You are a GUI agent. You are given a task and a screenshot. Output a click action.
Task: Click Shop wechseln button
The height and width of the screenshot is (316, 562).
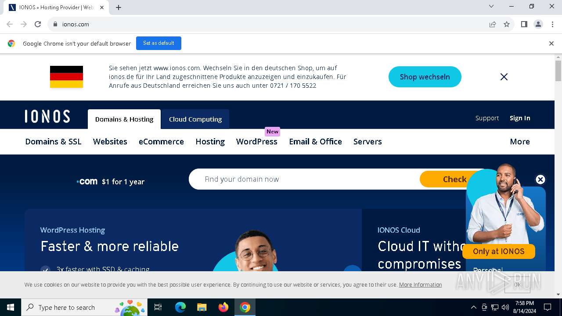tap(425, 77)
